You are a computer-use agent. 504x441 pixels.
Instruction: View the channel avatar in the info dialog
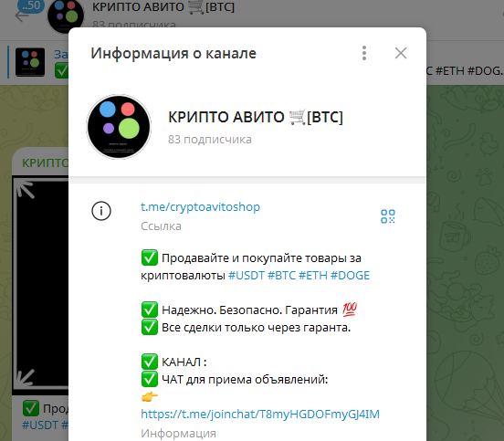click(119, 127)
